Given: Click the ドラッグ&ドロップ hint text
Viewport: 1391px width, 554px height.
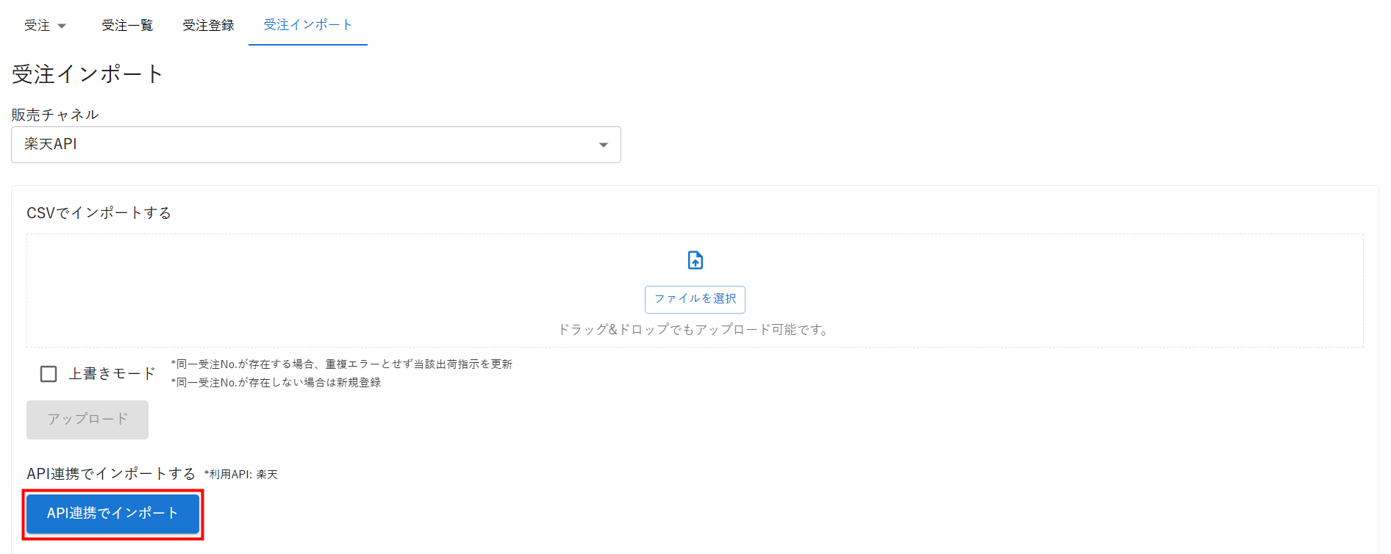Looking at the screenshot, I should coord(695,329).
